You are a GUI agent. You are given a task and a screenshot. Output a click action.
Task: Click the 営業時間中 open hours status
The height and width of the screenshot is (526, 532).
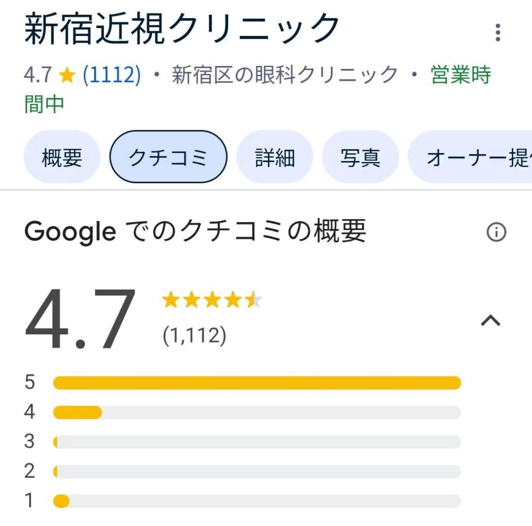pyautogui.click(x=258, y=89)
